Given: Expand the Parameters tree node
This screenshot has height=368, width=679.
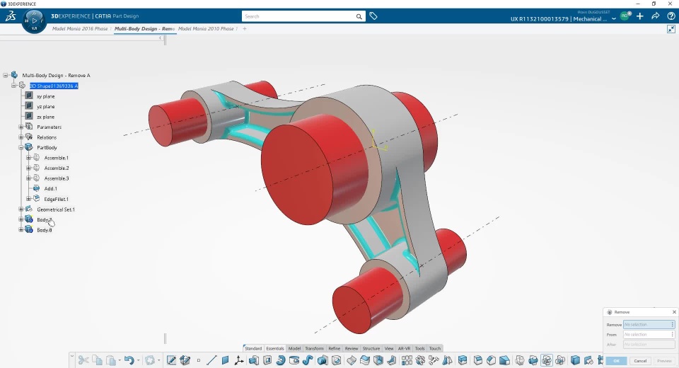Looking at the screenshot, I should point(21,127).
